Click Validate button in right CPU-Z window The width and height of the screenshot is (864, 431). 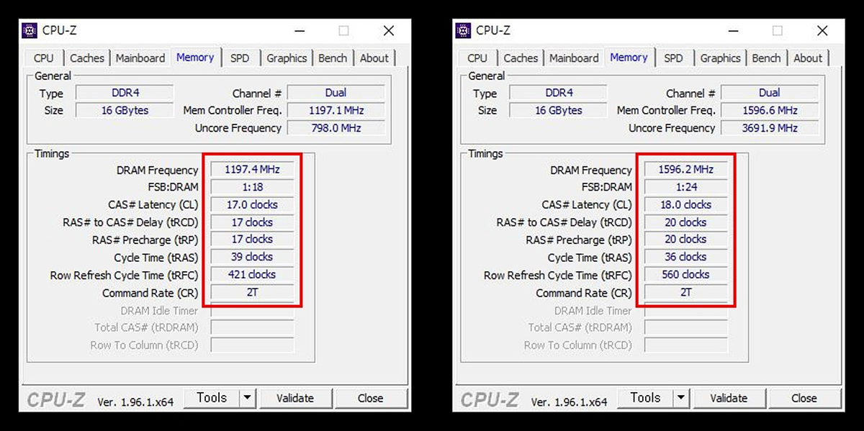[729, 398]
